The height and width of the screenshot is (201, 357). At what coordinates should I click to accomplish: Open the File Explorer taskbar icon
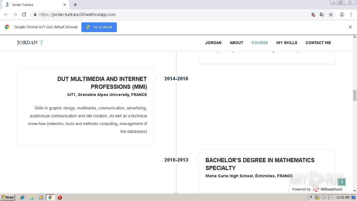pyautogui.click(x=32, y=197)
